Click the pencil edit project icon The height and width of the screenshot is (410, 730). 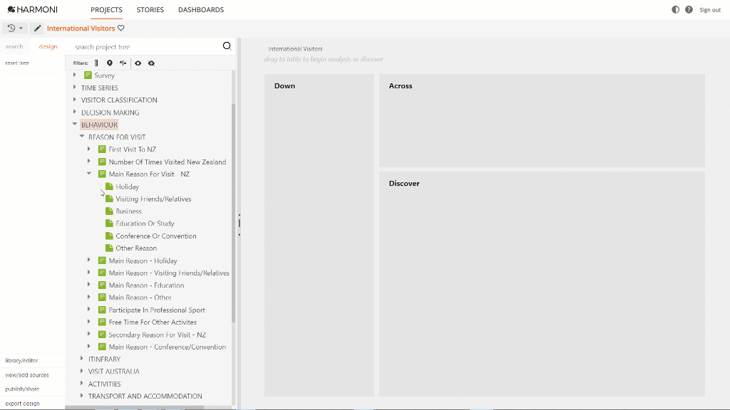(37, 28)
